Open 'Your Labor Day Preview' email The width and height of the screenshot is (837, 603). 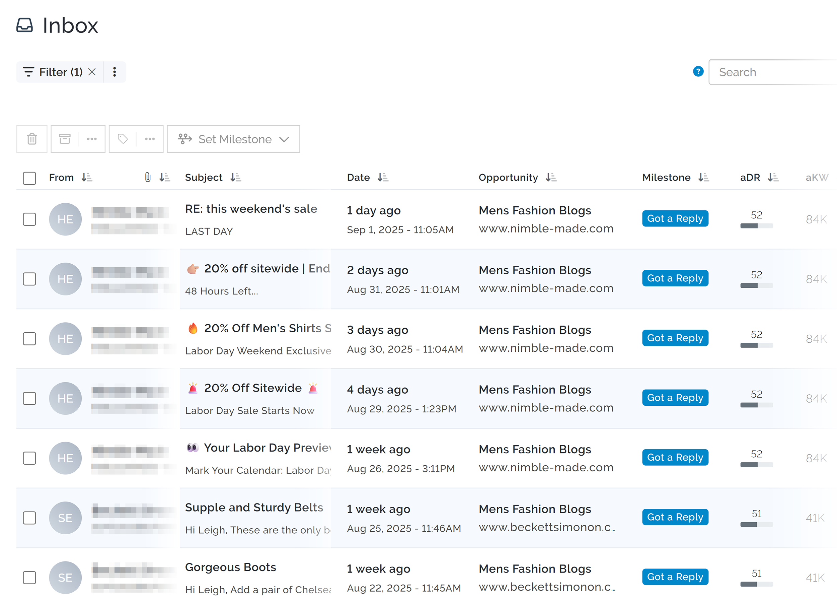(x=258, y=448)
